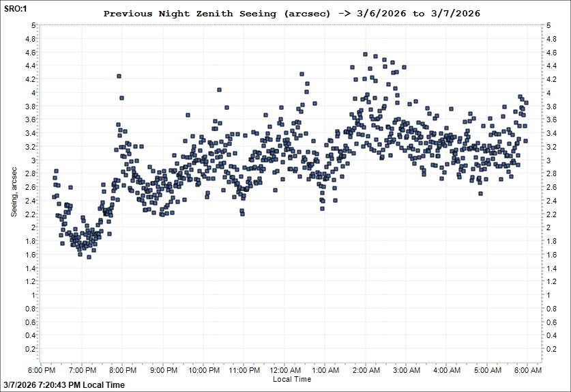Pick the 11:00 PM time tick label
The height and width of the screenshot is (392, 571).
coord(244,370)
